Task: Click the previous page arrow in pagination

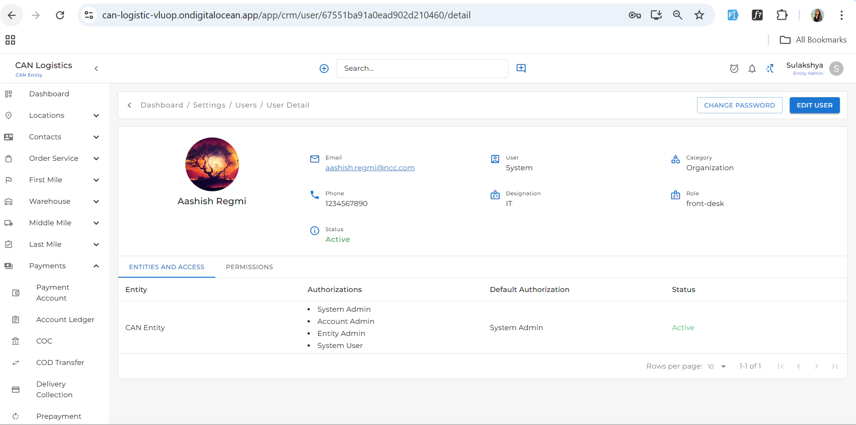Action: [799, 366]
